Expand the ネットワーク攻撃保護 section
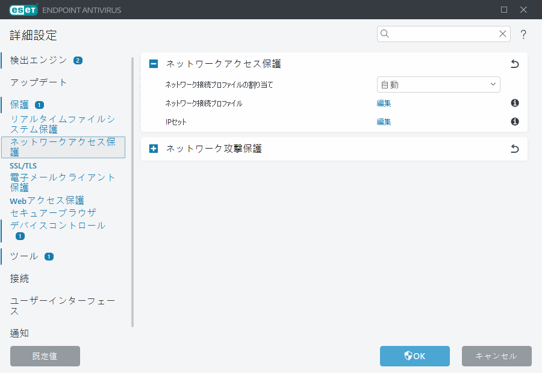This screenshot has height=373, width=542. pos(153,149)
